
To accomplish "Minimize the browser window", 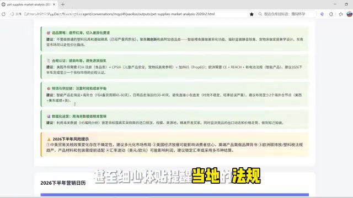I will 335,4.
